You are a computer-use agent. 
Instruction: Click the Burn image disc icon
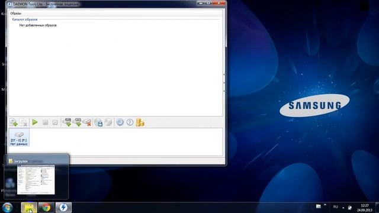(108, 122)
